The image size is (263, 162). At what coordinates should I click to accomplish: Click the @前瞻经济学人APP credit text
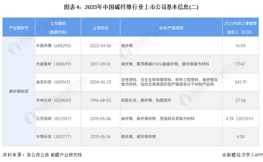click(242, 155)
